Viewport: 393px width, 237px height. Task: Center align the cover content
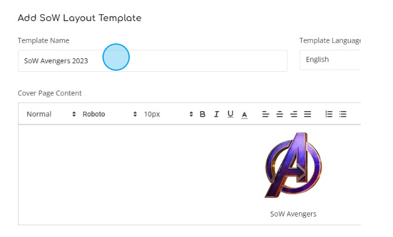pyautogui.click(x=280, y=114)
